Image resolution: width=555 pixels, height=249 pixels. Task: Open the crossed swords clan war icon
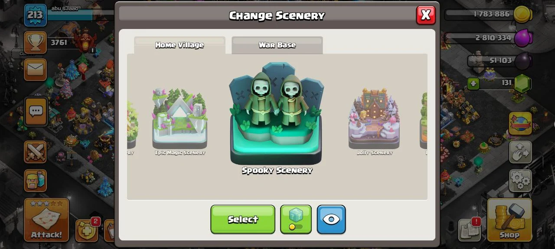[35, 152]
